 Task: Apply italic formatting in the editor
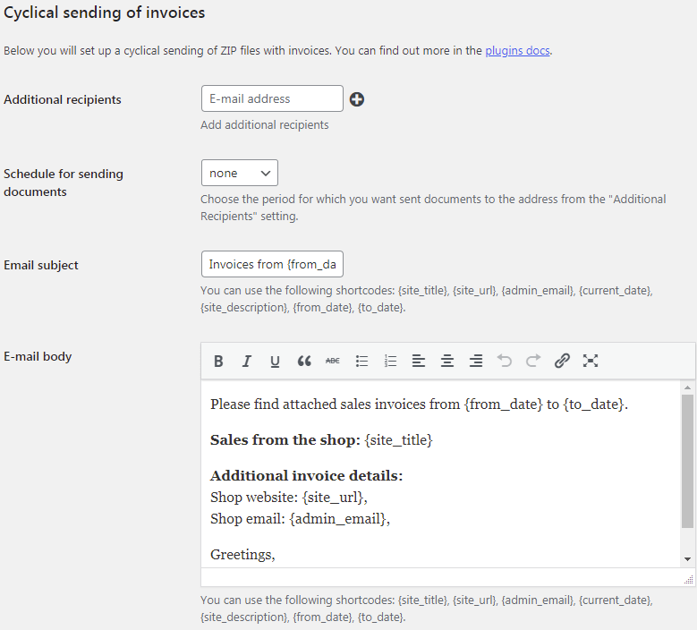pos(247,362)
